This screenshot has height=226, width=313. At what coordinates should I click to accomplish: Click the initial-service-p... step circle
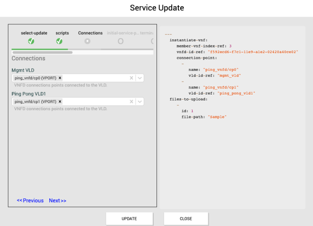120,41
